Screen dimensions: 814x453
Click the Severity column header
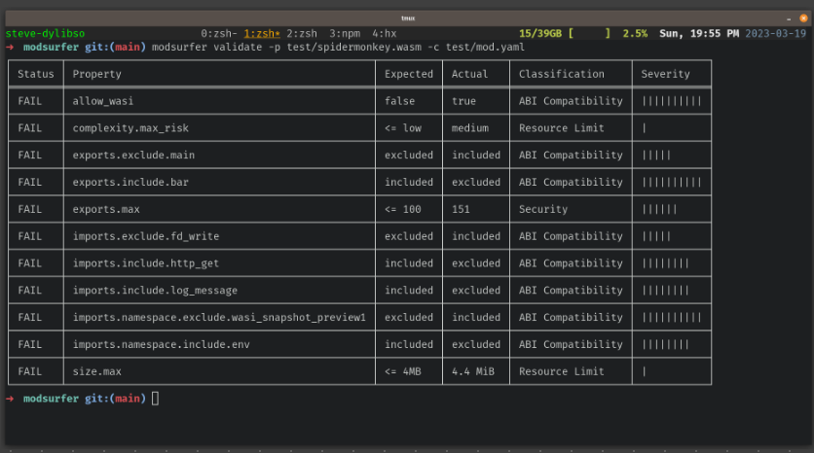click(x=665, y=74)
